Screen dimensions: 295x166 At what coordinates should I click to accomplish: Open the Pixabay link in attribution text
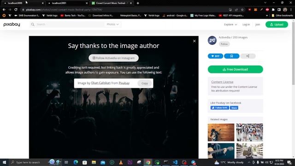(x=124, y=83)
